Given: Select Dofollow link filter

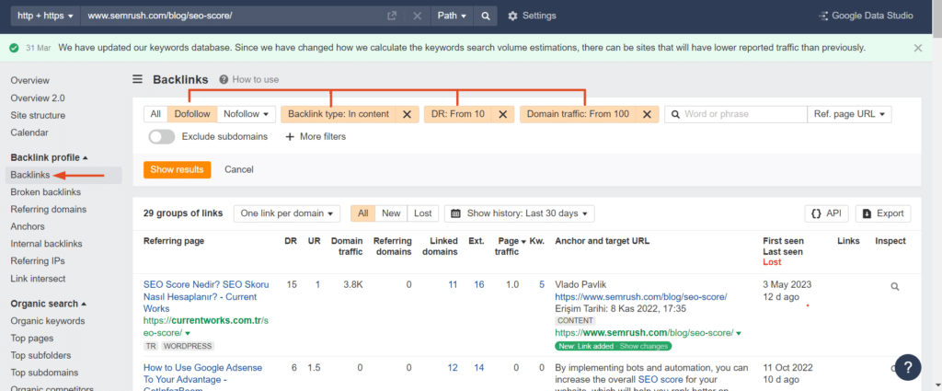Looking at the screenshot, I should point(192,114).
